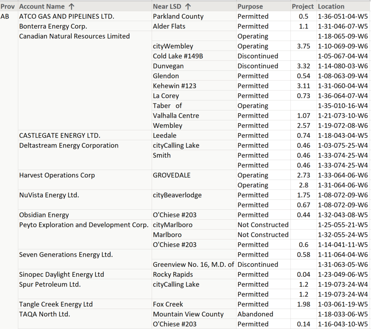This screenshot has width=371, height=329.
Task: Click location 1-31-064-06-W6
Action: 343,185
